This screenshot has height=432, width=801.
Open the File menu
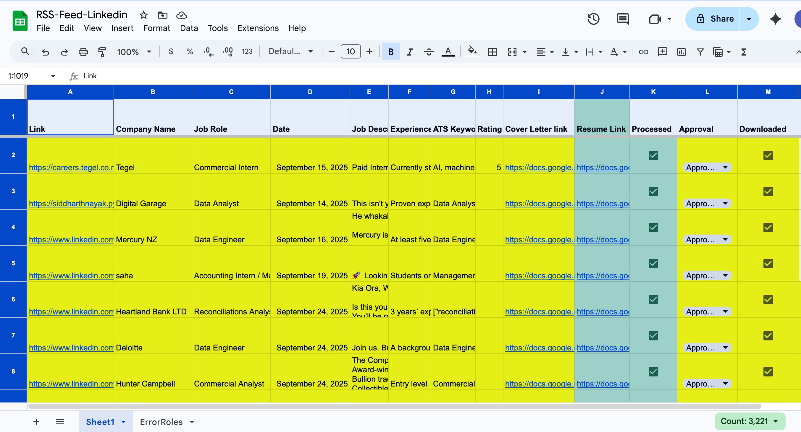pyautogui.click(x=43, y=28)
